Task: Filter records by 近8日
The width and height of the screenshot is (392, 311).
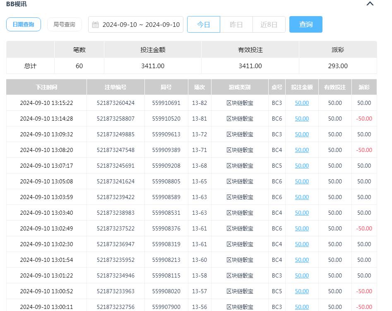Action: click(269, 24)
